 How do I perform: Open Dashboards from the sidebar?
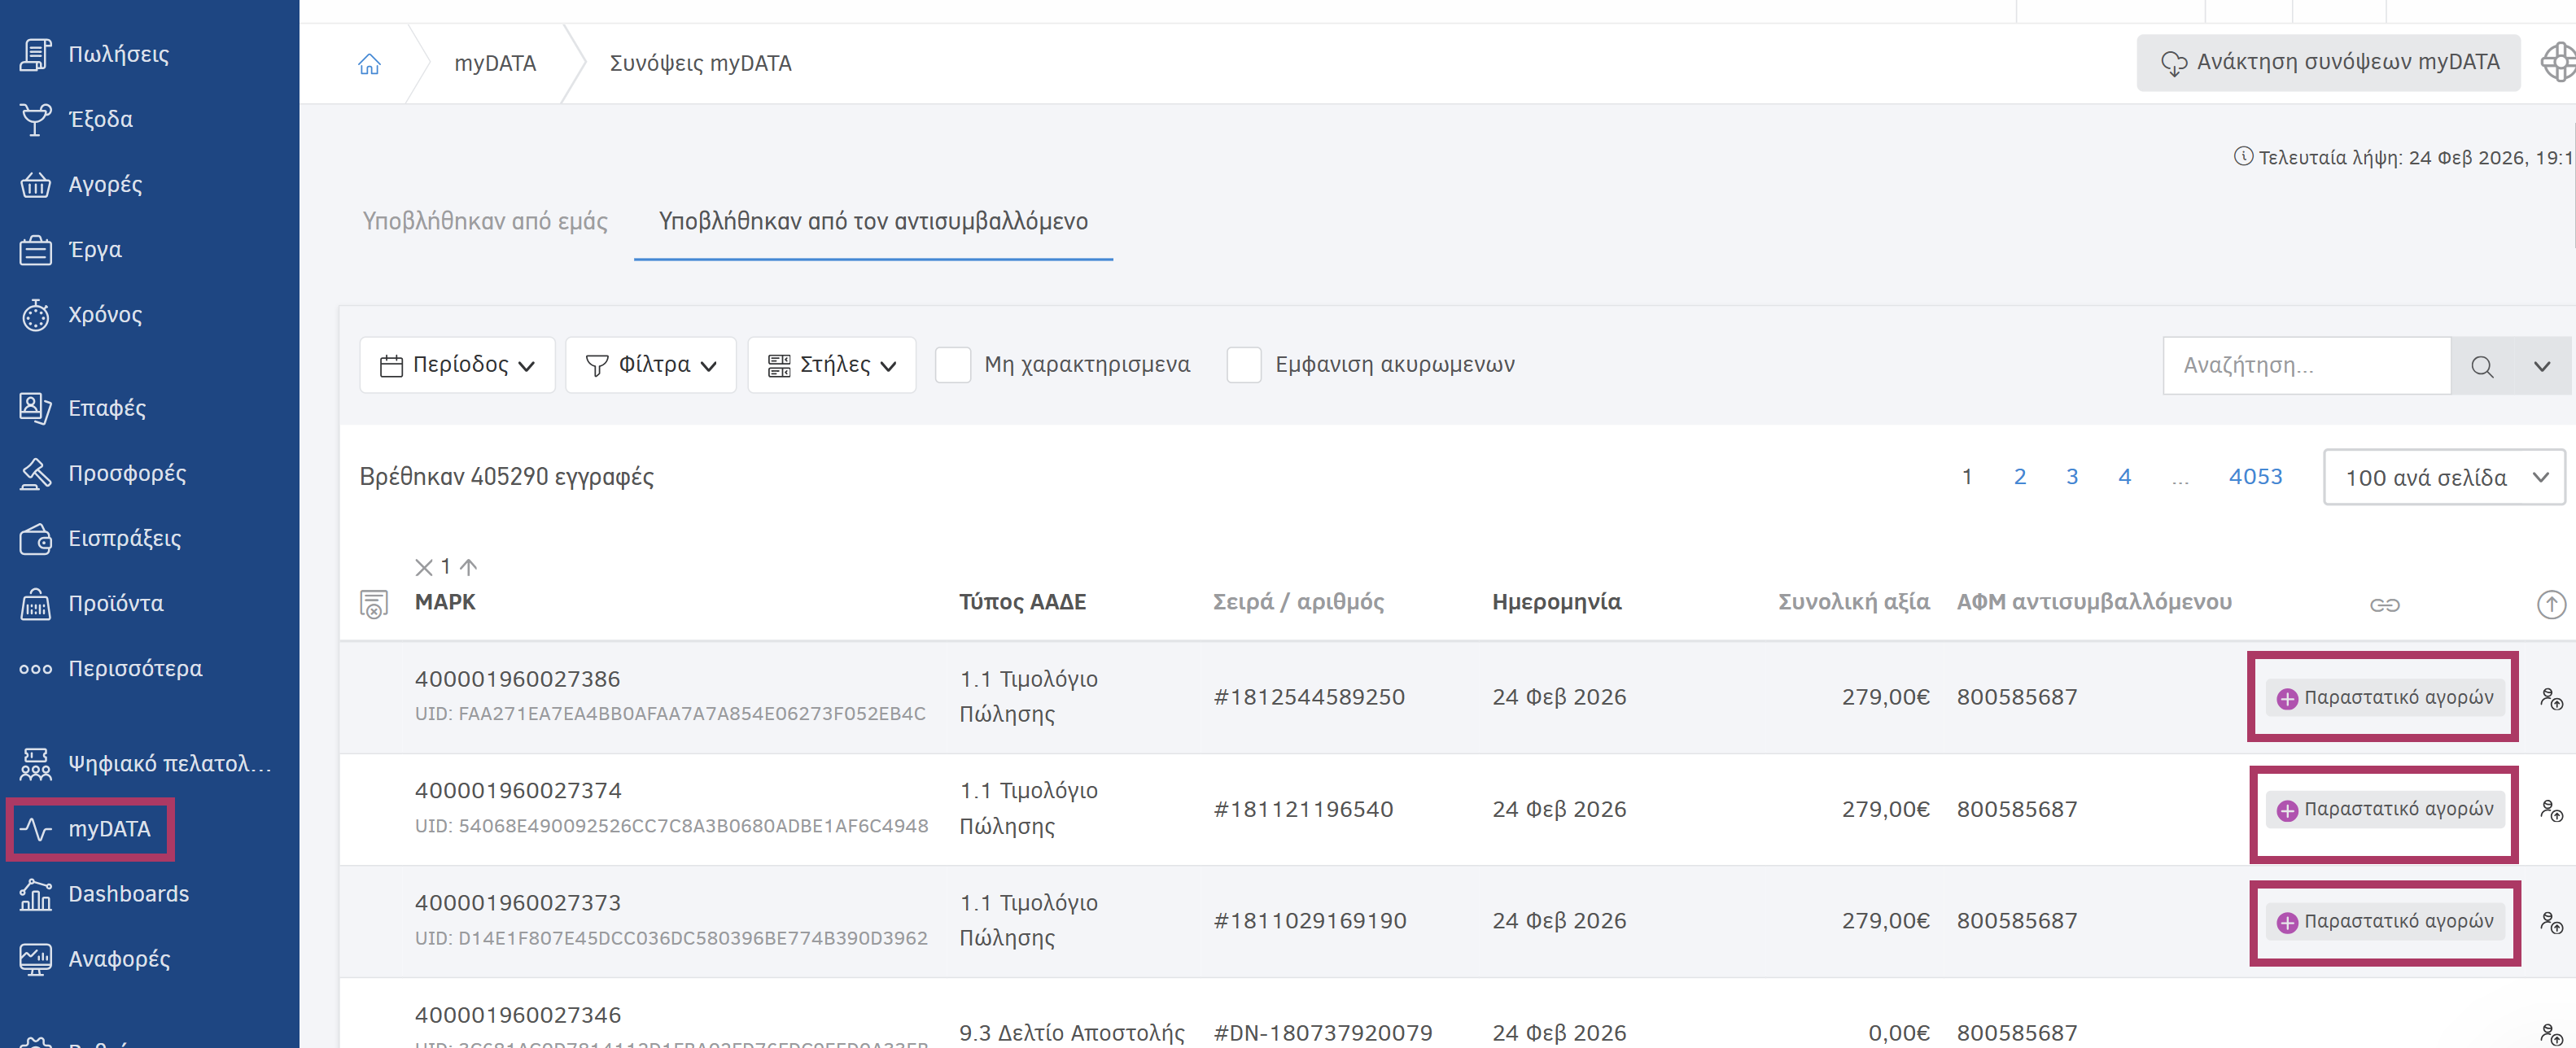pos(128,893)
